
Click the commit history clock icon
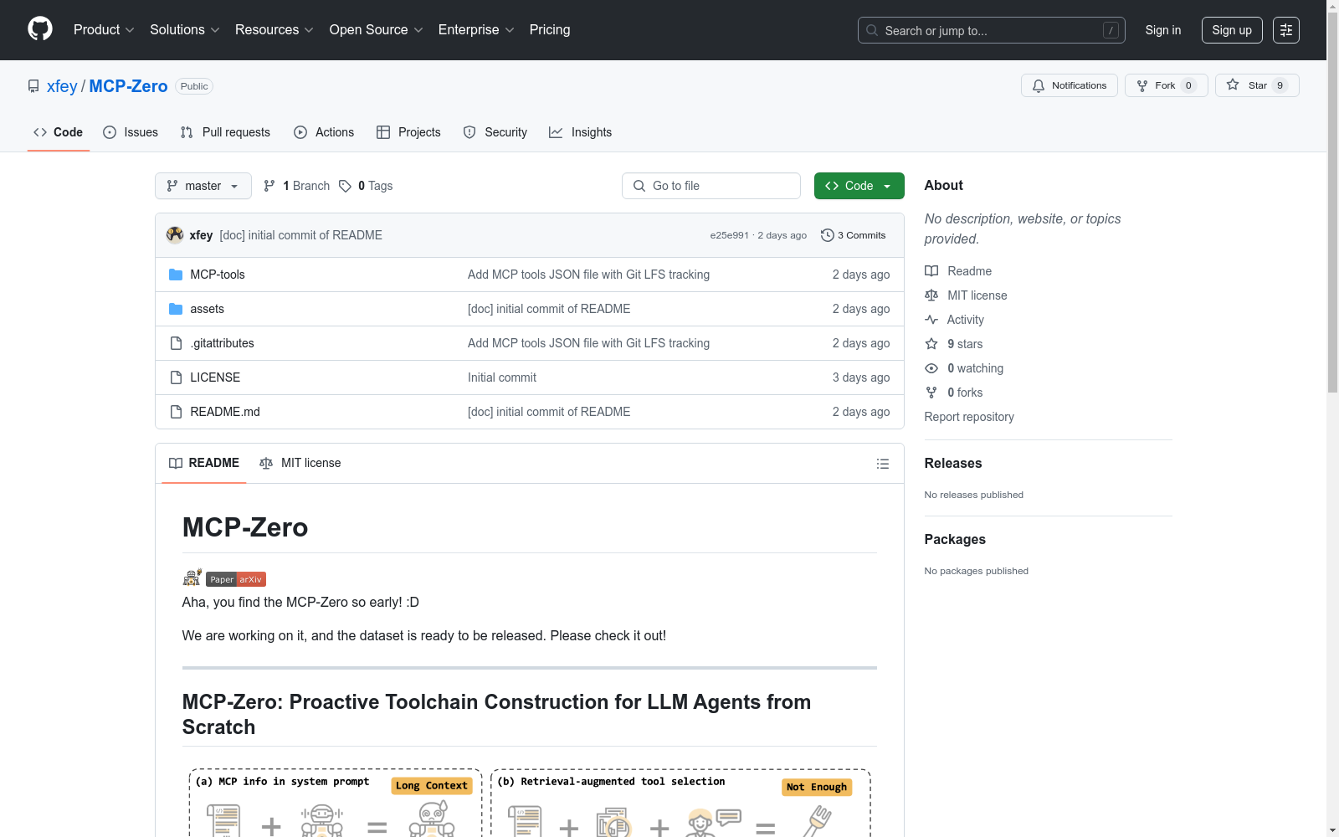[x=828, y=235]
